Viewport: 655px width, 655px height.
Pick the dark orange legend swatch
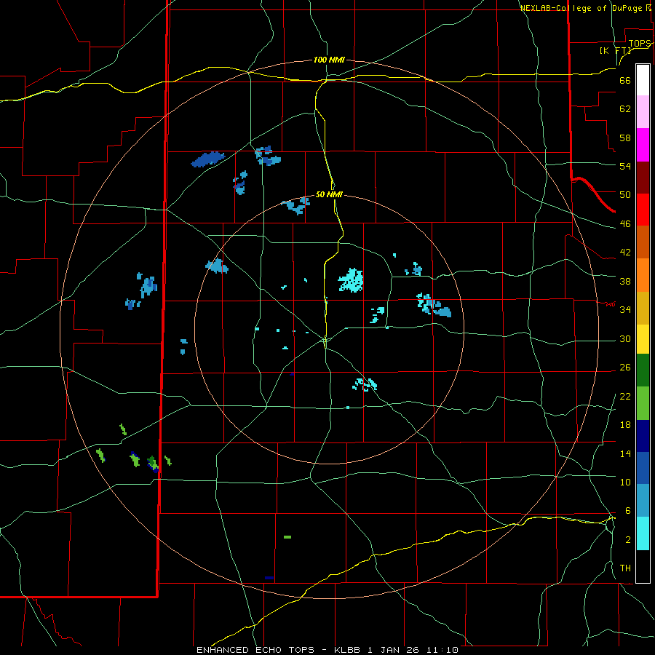643,242
